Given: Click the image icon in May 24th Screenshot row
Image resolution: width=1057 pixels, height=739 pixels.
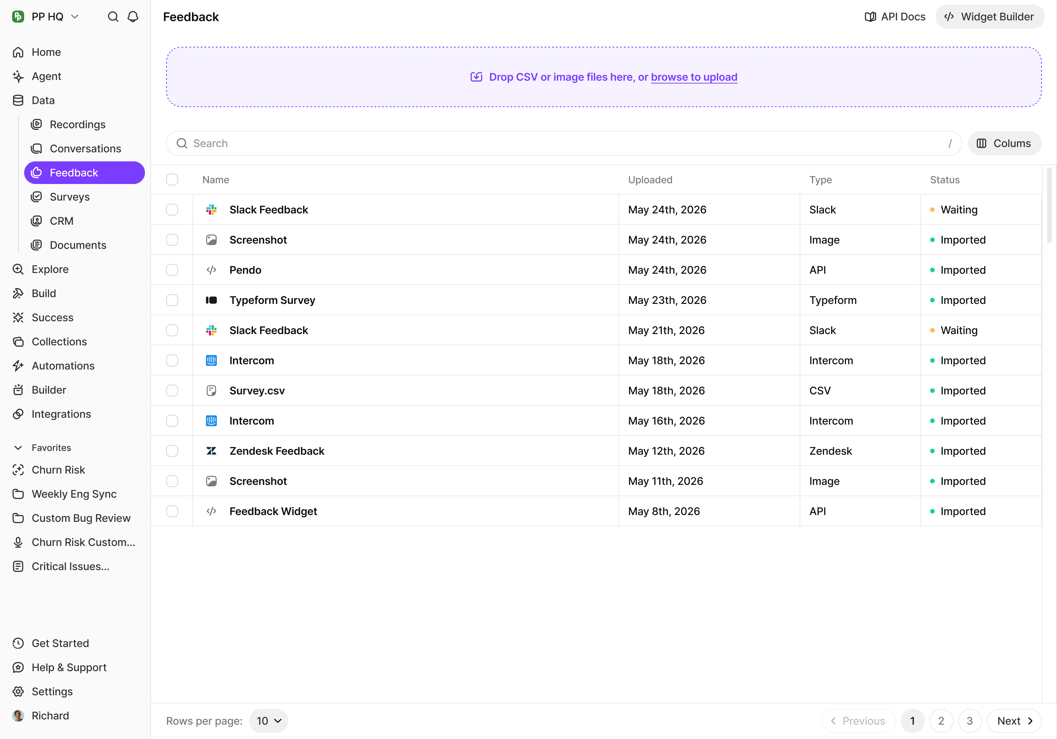Looking at the screenshot, I should coord(211,240).
